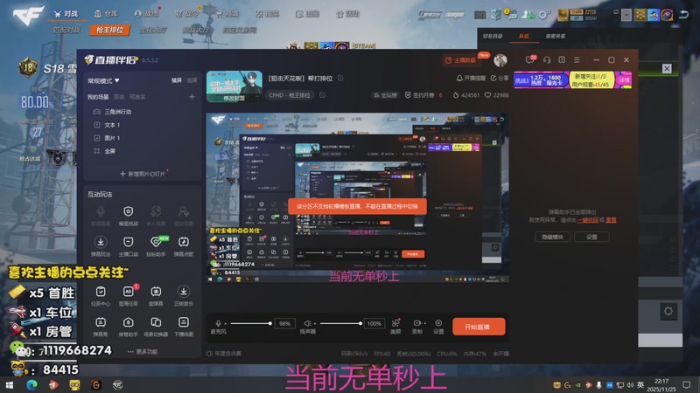Click the microphone icon below the preview
Image resolution: width=700 pixels, height=393 pixels.
[218, 323]
